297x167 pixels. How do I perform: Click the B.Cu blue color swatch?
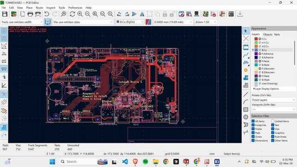click(x=256, y=50)
